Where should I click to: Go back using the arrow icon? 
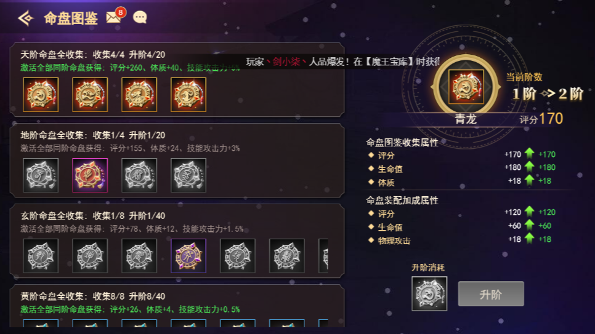pyautogui.click(x=26, y=18)
